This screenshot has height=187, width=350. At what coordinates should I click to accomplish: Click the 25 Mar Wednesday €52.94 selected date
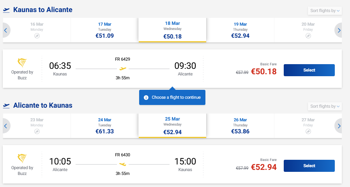172,126
